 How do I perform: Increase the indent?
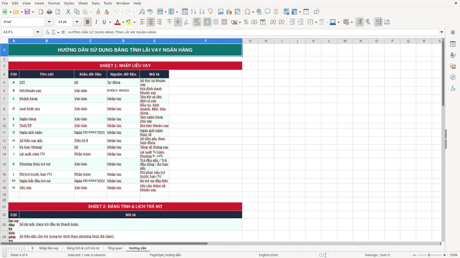pyautogui.click(x=292, y=22)
